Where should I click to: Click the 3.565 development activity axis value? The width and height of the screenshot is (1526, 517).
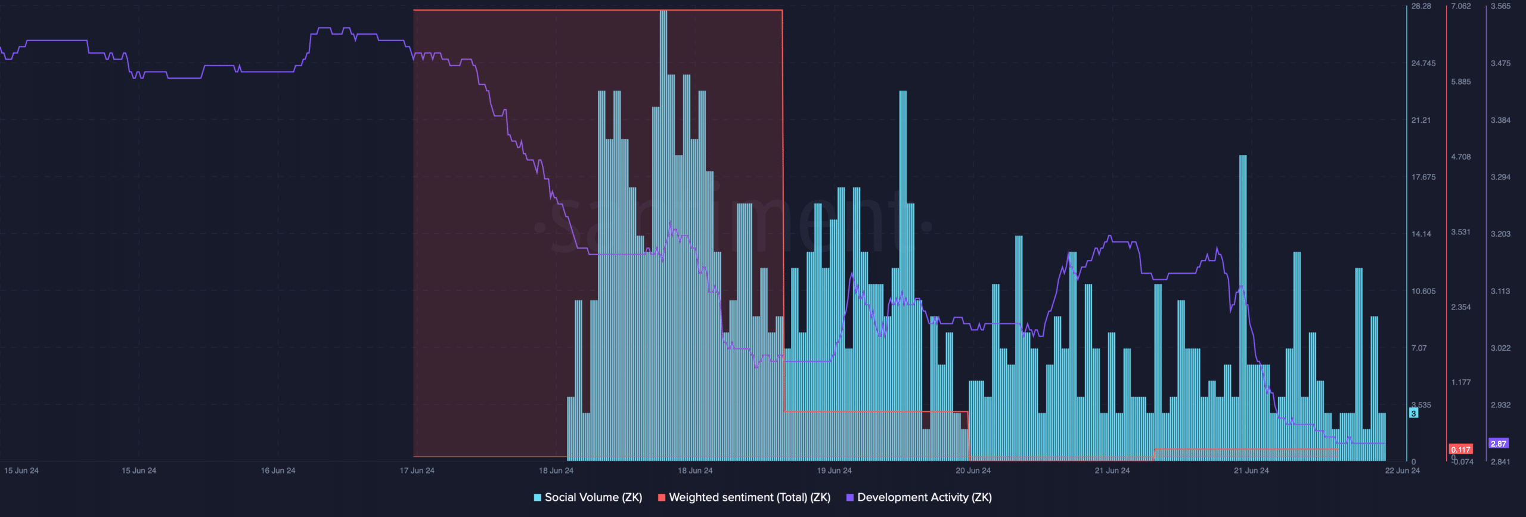1501,6
